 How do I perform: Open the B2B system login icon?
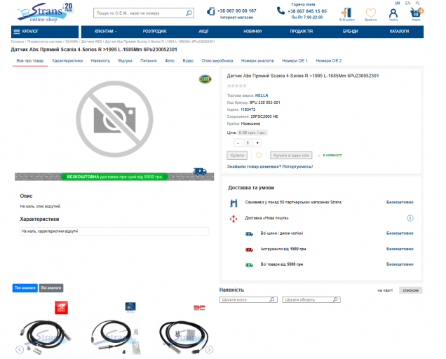346,13
